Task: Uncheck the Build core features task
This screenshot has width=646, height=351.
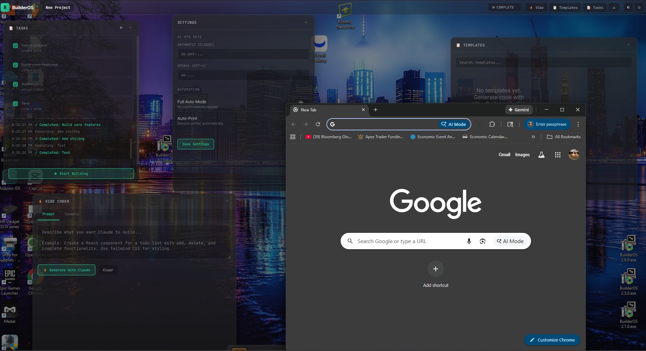Action: [15, 65]
